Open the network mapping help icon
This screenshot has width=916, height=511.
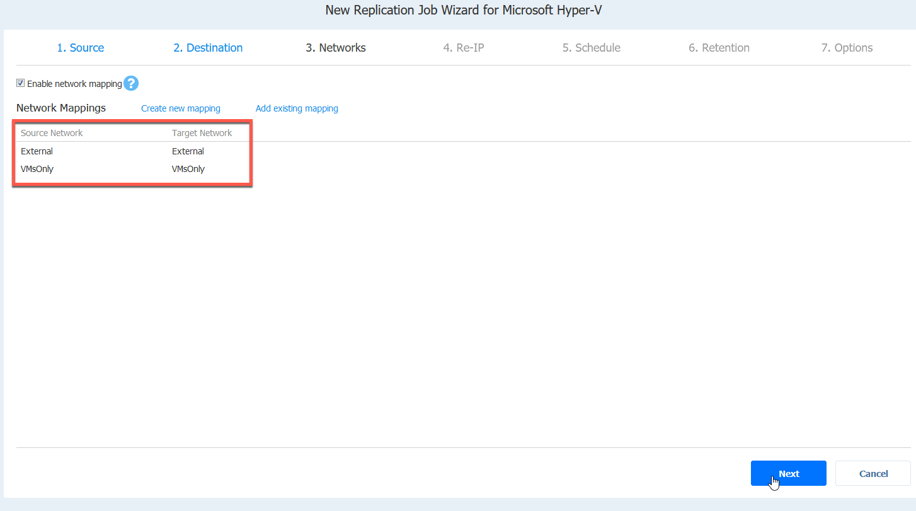pos(131,83)
